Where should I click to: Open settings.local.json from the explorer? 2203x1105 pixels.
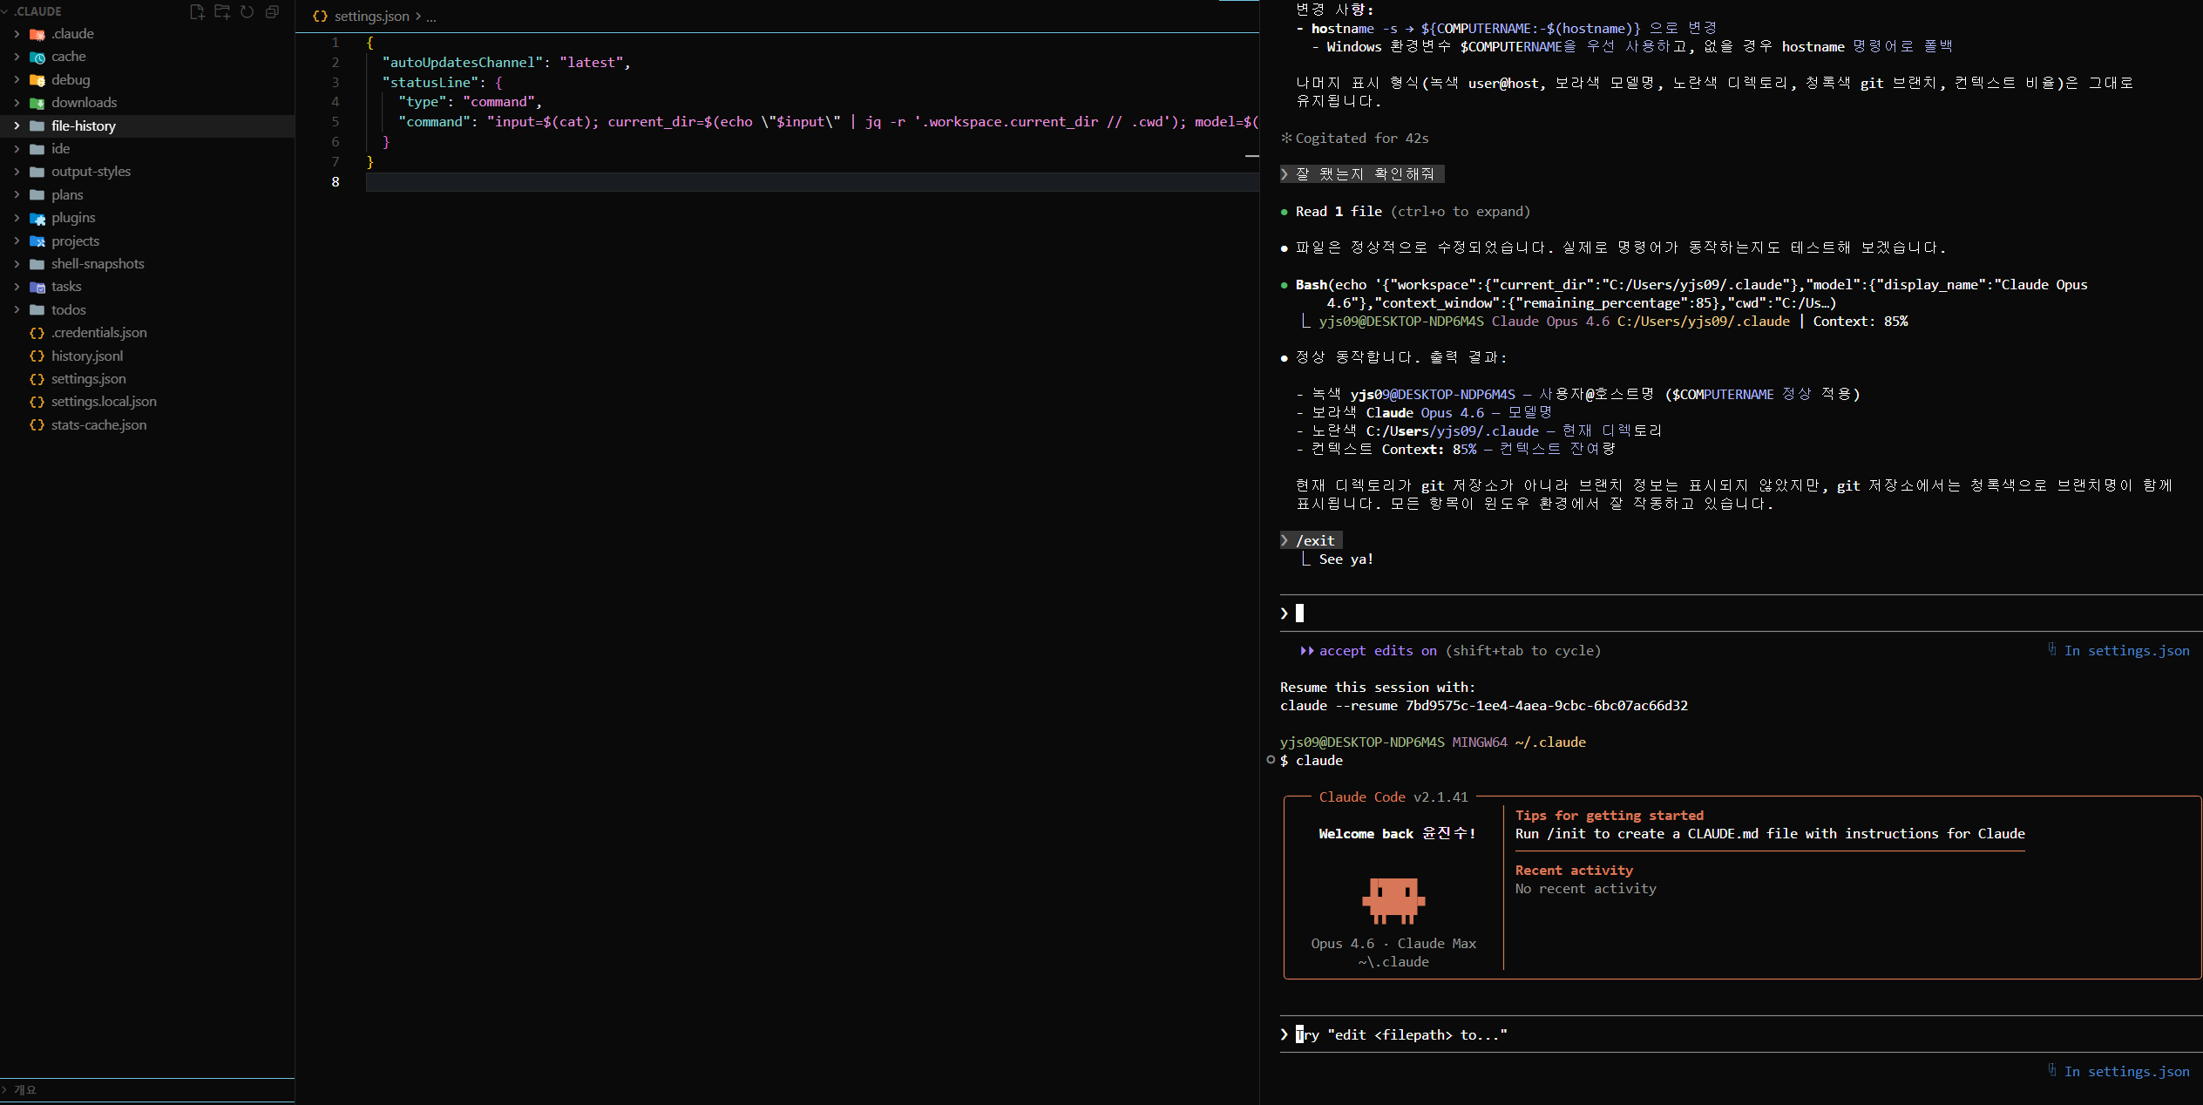pyautogui.click(x=104, y=402)
